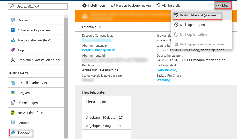Open the Betalen naar gebruik link

pyautogui.click(x=99, y=50)
